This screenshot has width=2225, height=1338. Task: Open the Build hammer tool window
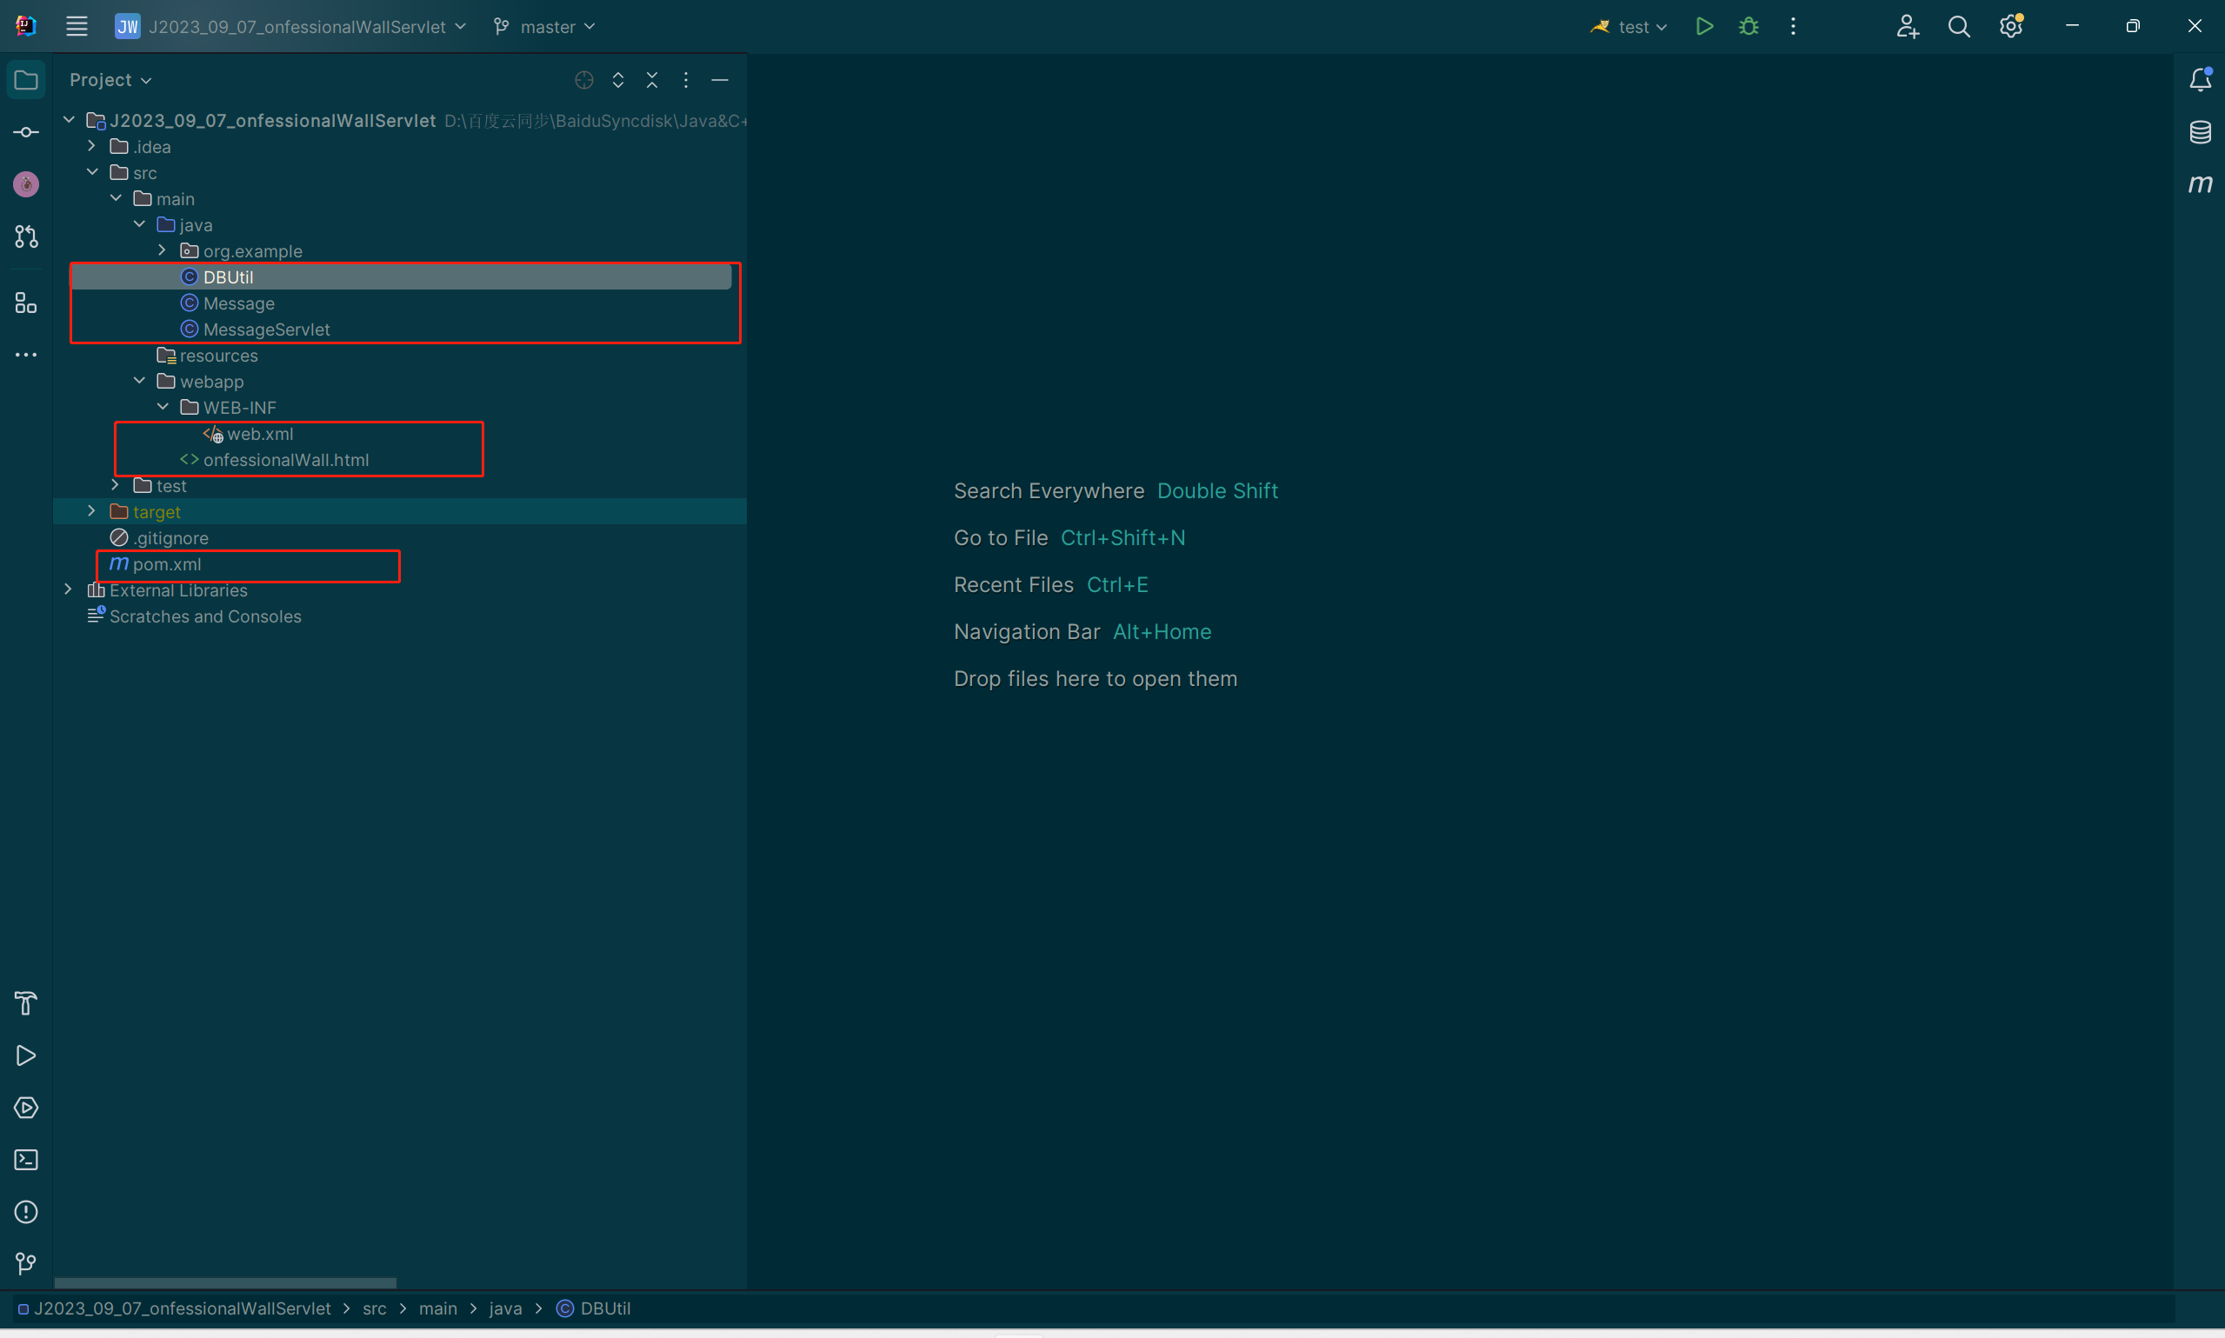click(26, 1003)
